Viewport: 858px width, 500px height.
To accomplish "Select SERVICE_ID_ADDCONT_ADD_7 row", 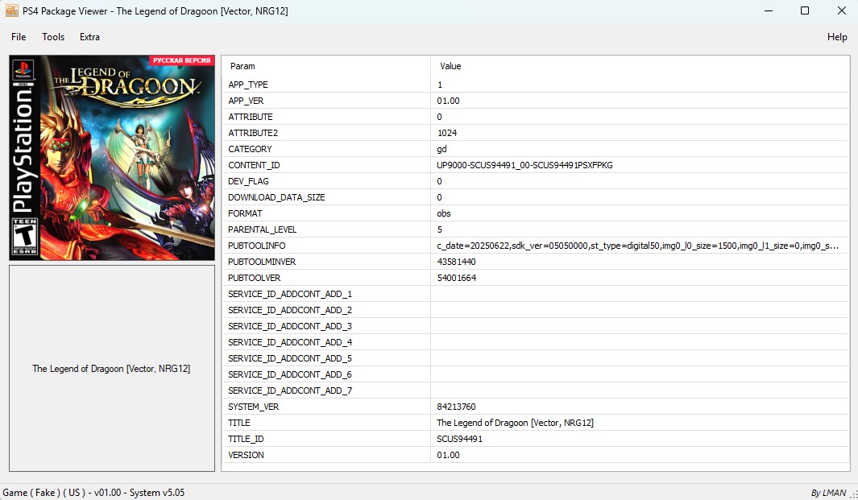I will (535, 390).
